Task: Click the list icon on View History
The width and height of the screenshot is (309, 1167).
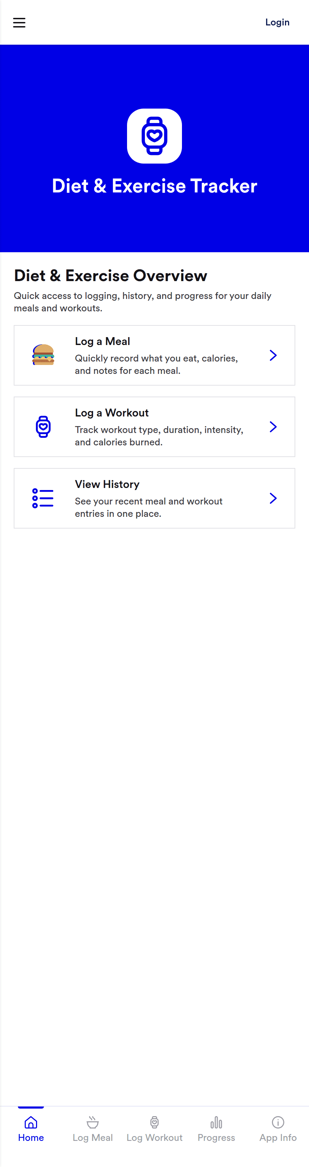Action: (43, 498)
